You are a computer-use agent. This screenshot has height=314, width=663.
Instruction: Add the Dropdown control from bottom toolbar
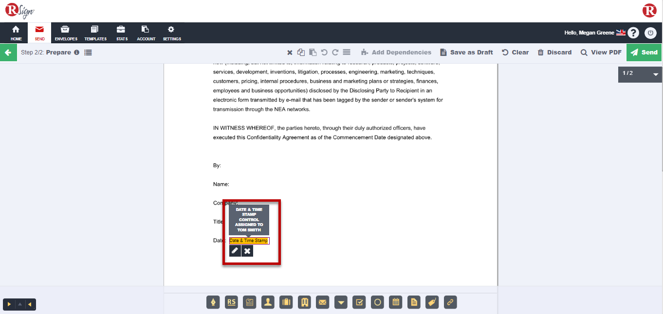tap(341, 302)
